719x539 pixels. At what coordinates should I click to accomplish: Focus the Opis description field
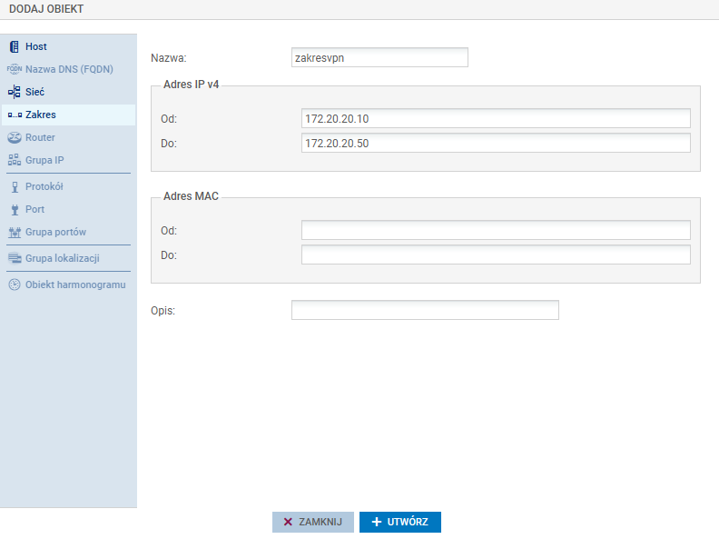[424, 311]
